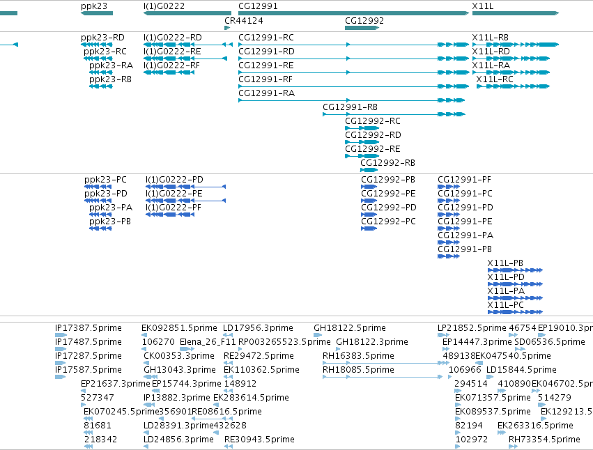Select the CG12992 gene bar
Viewport: 593px width, 450px height.
[x=362, y=28]
